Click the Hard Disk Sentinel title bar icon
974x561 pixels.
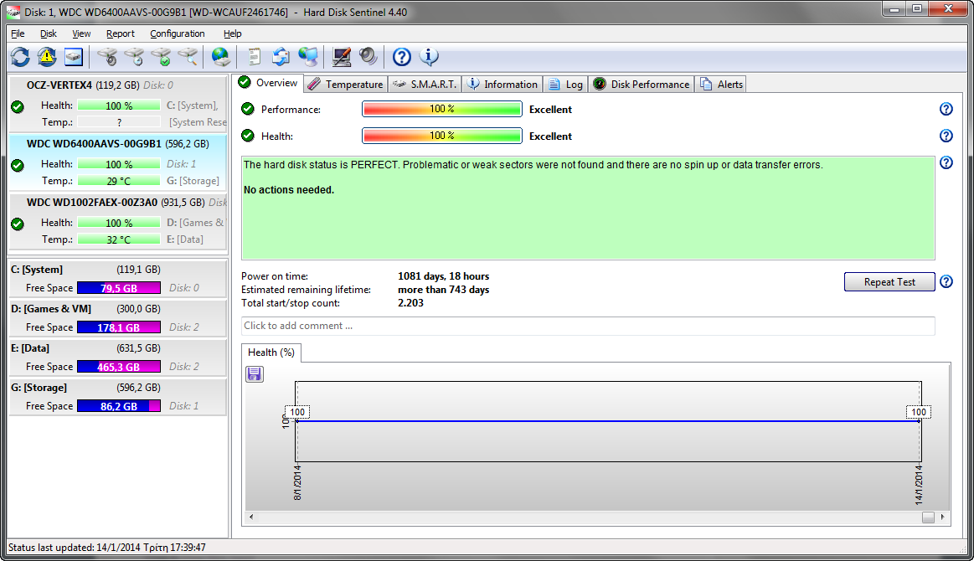[x=13, y=13]
